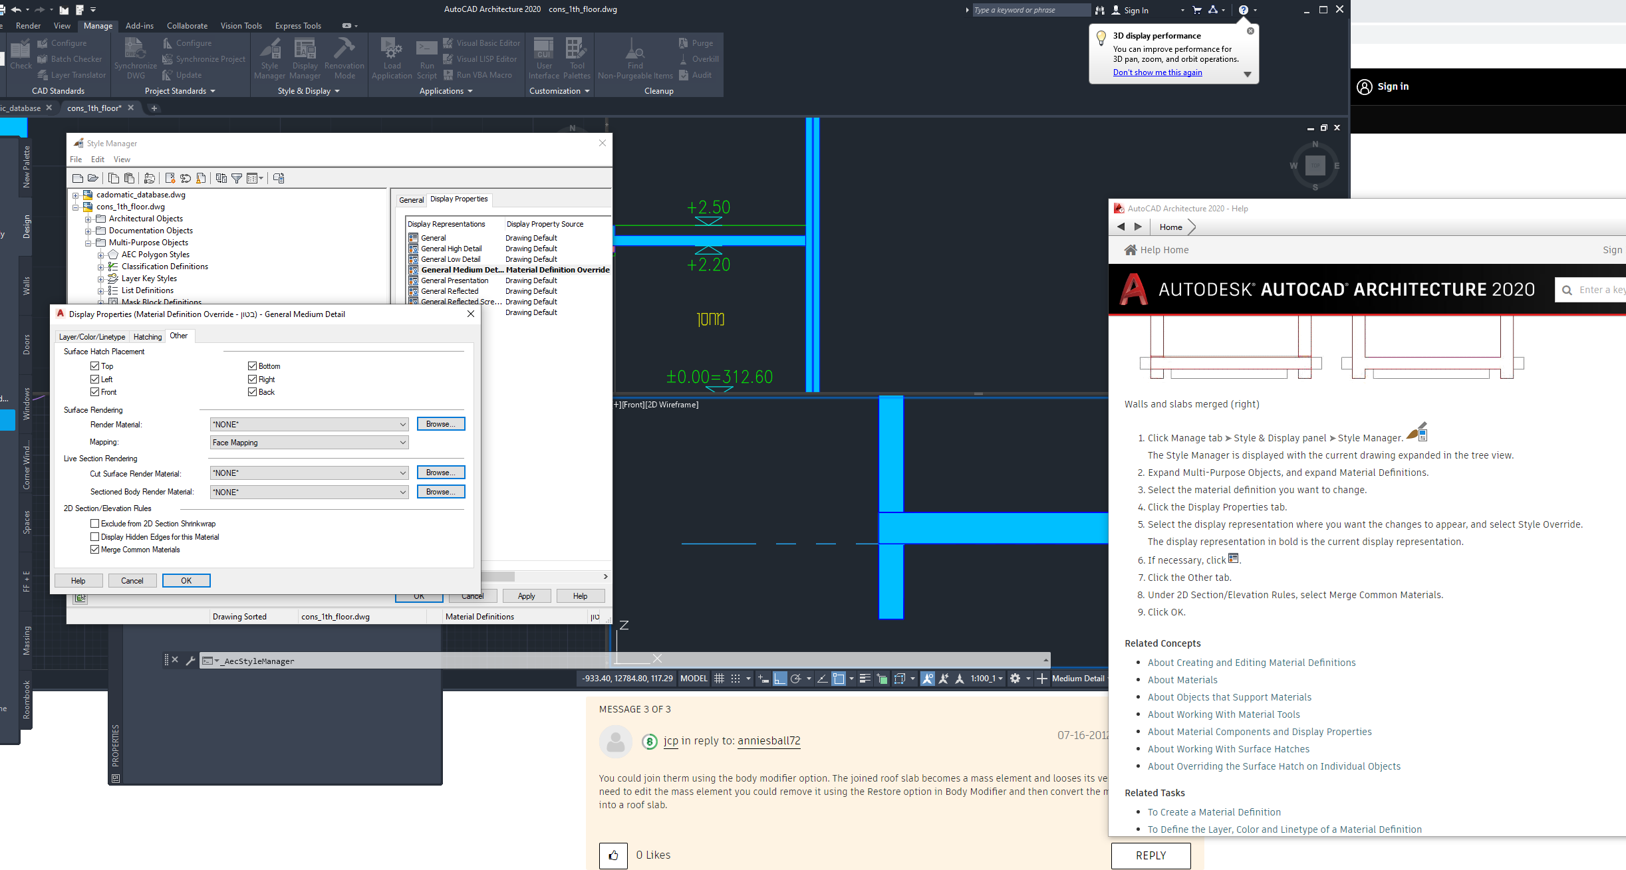This screenshot has width=1626, height=870.
Task: Open the Style Manager tool
Action: pyautogui.click(x=270, y=58)
